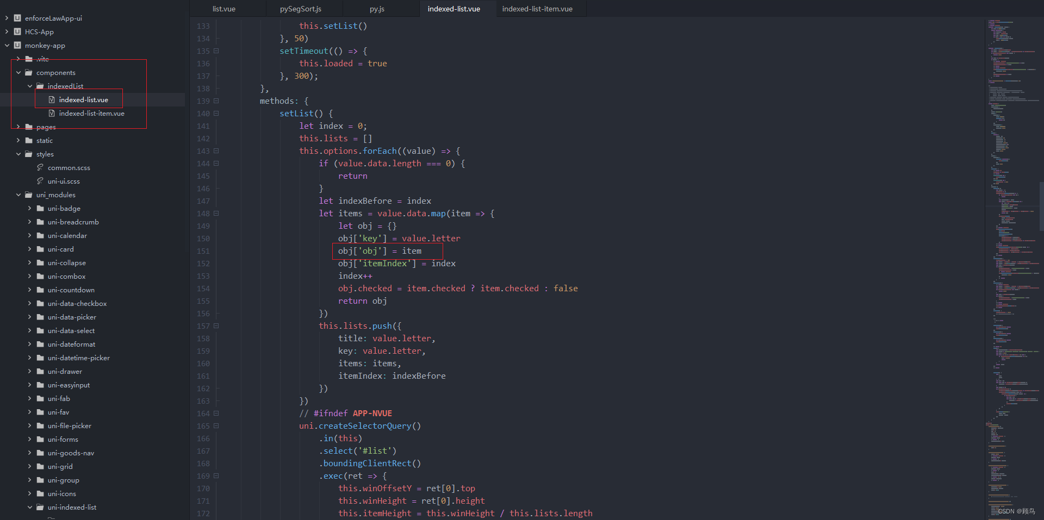This screenshot has width=1044, height=520.
Task: Open uni-ui.scss in the file tree
Action: pyautogui.click(x=64, y=181)
